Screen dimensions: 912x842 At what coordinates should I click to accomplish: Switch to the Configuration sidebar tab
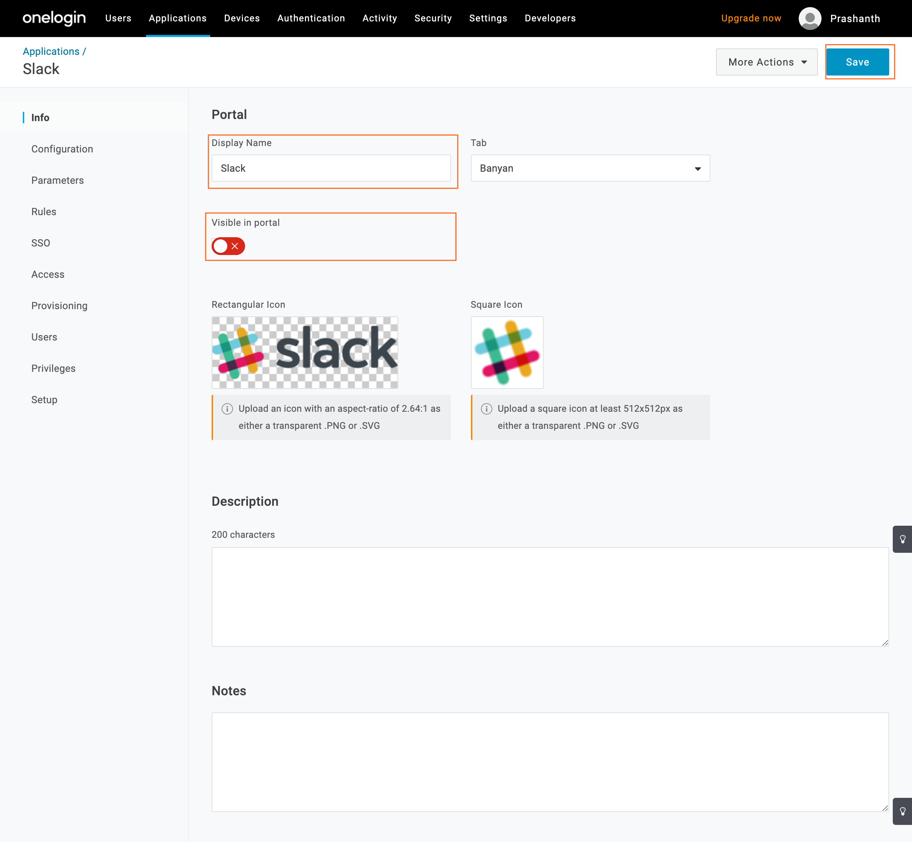coord(62,149)
